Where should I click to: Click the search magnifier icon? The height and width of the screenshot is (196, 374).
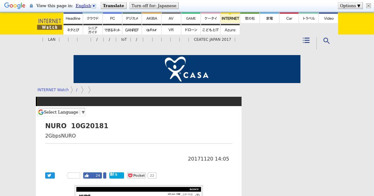click(x=326, y=41)
